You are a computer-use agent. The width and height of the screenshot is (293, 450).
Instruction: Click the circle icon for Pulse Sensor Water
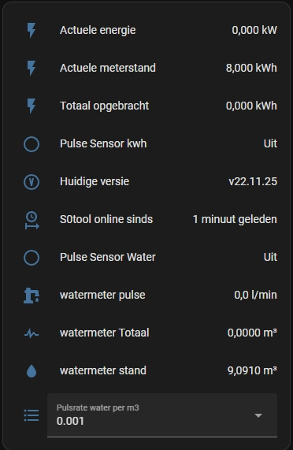coord(32,258)
